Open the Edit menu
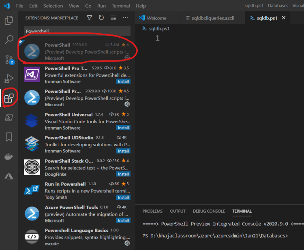The image size is (304, 250). (33, 6)
